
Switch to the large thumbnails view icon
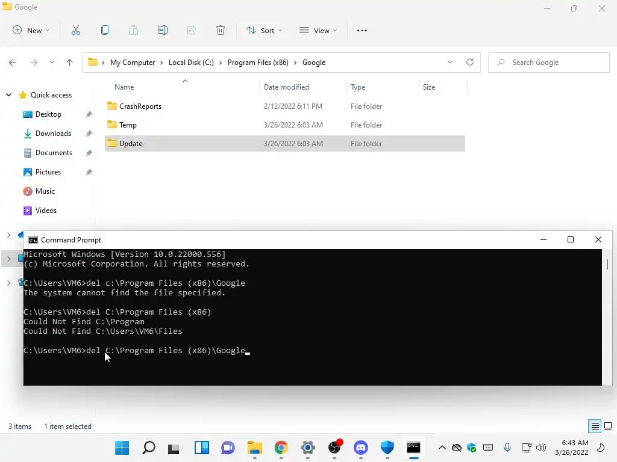(608, 427)
